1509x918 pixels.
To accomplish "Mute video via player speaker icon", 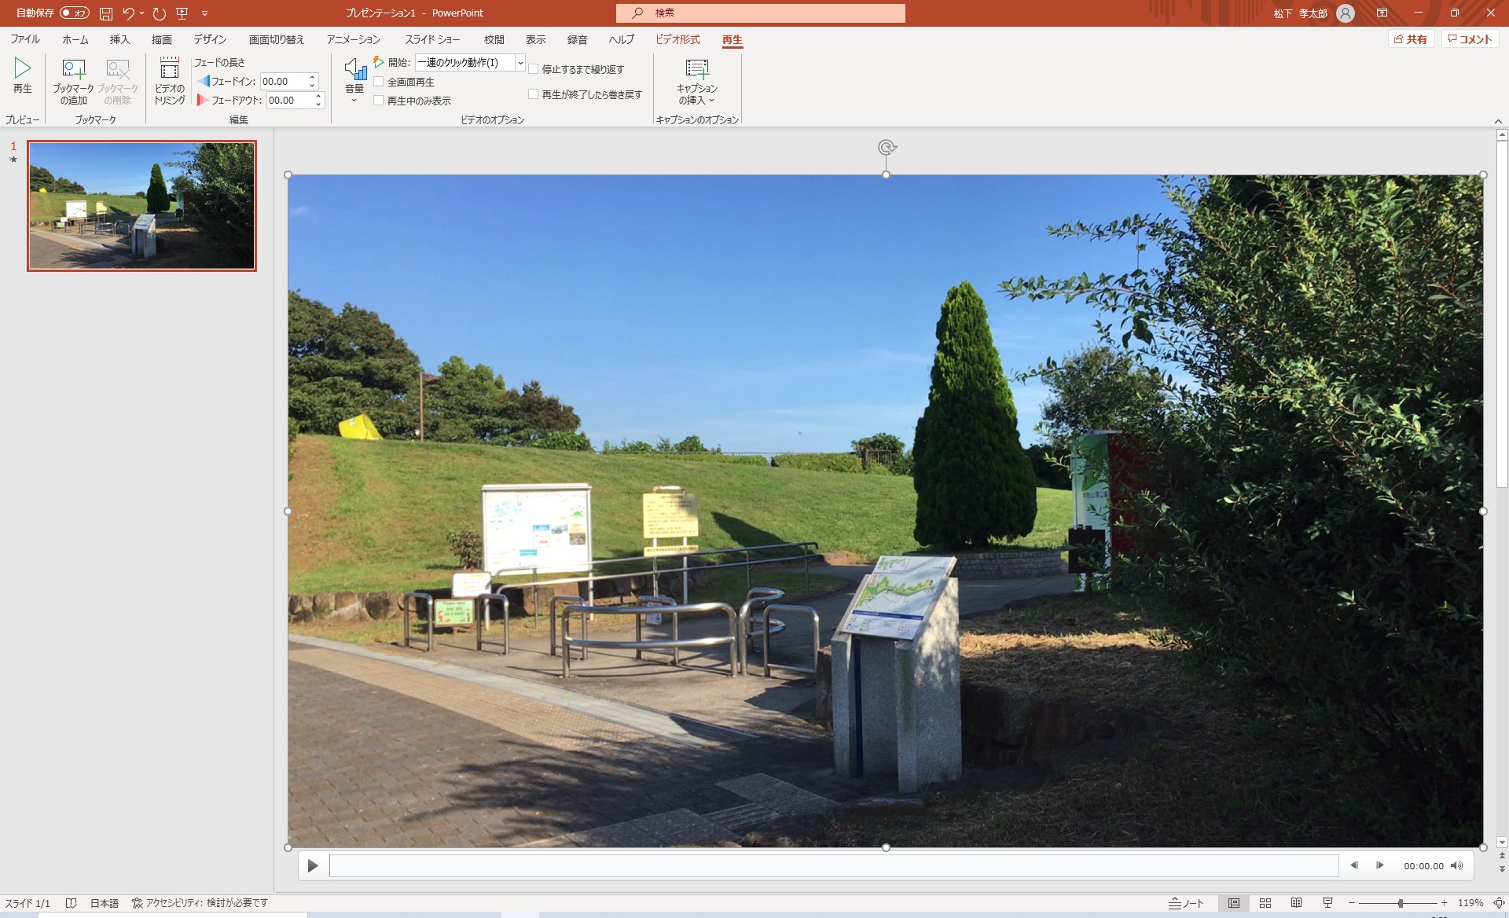I will pos(1456,865).
